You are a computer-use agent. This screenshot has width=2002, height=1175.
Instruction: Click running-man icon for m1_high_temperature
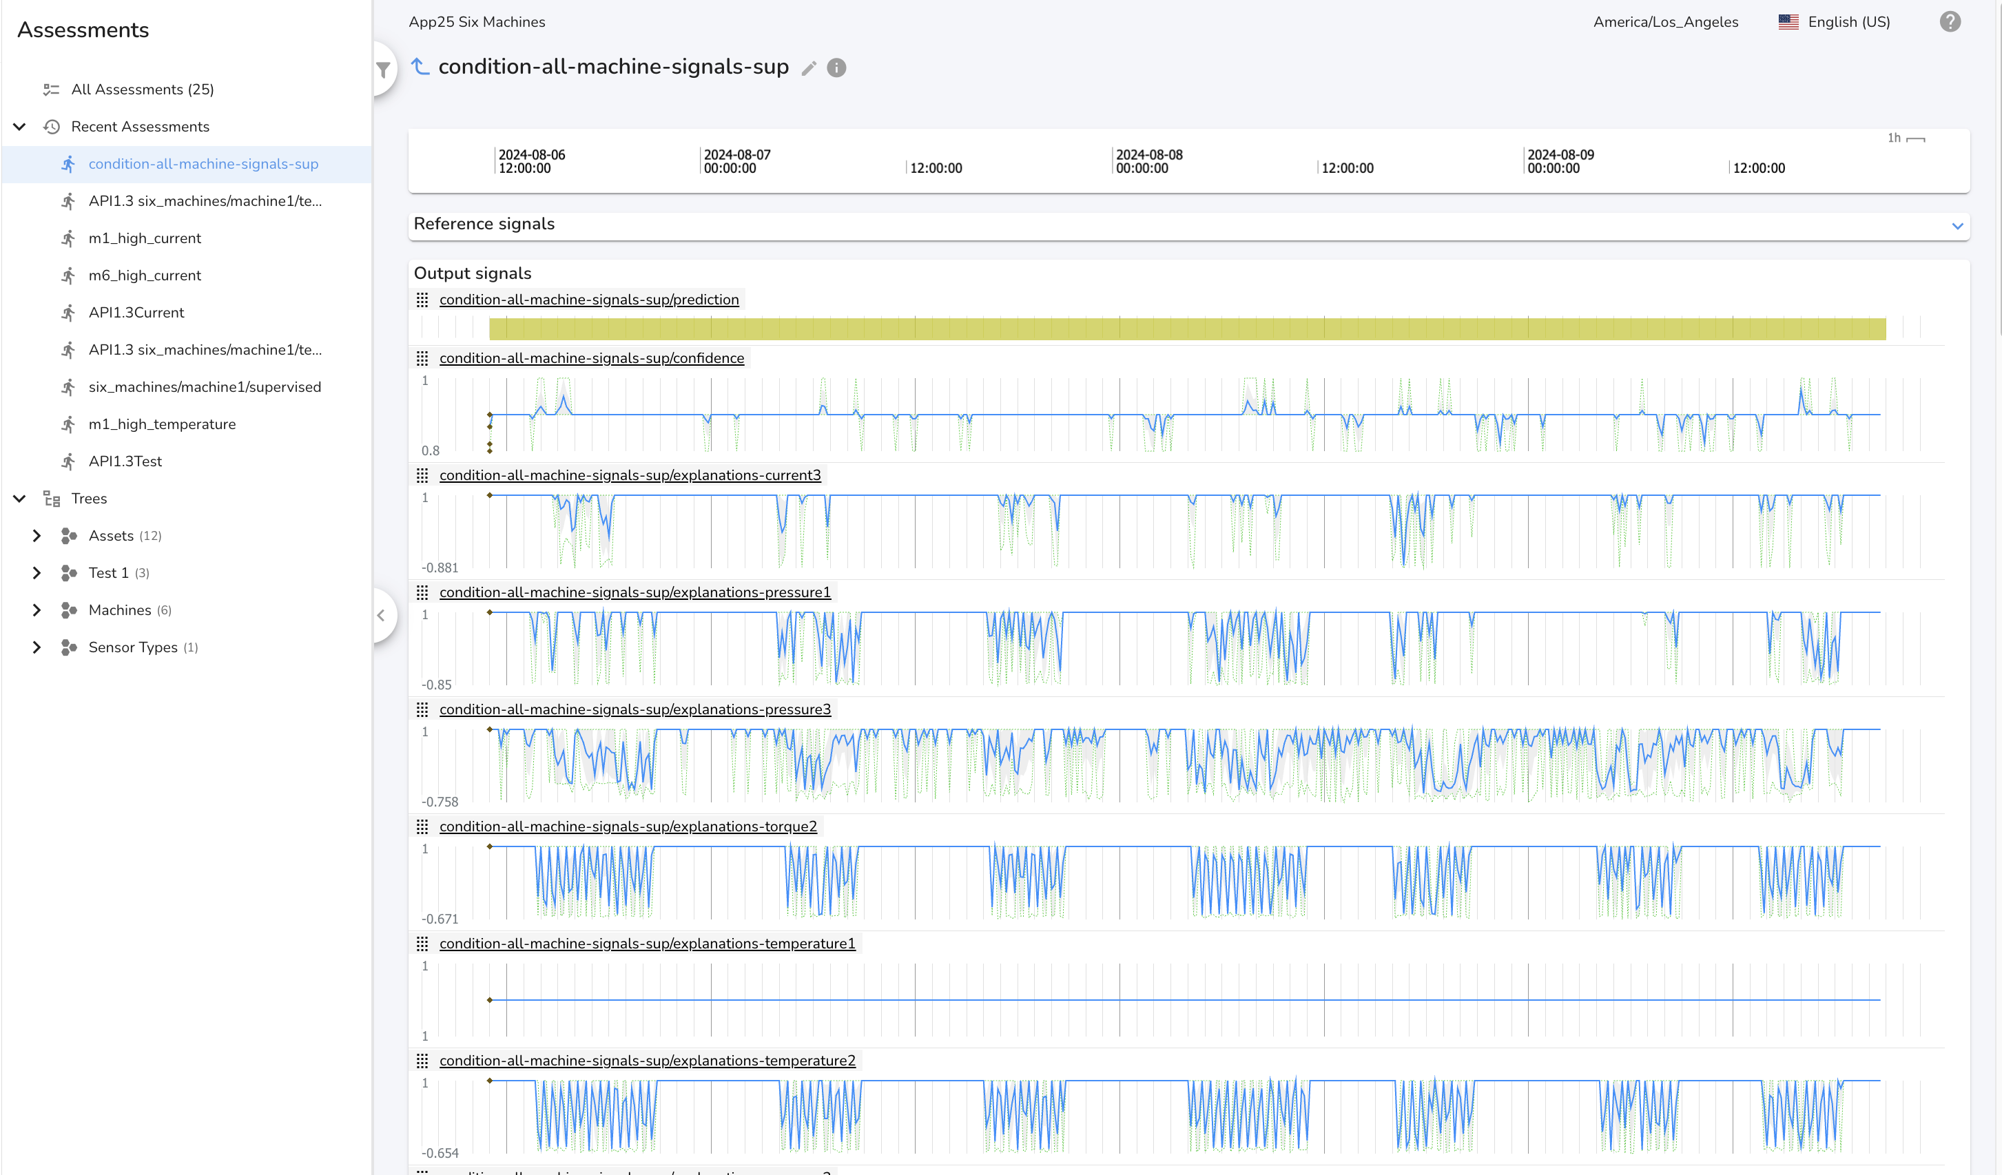[x=69, y=424]
